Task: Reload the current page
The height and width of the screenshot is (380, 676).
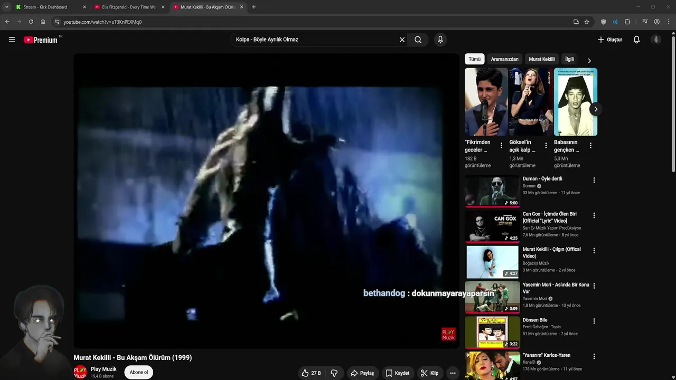Action: [x=31, y=22]
